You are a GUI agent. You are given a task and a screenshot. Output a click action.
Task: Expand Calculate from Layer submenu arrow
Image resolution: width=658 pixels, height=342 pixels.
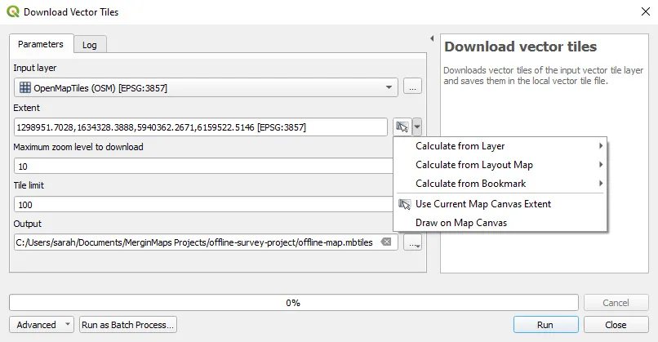[601, 146]
